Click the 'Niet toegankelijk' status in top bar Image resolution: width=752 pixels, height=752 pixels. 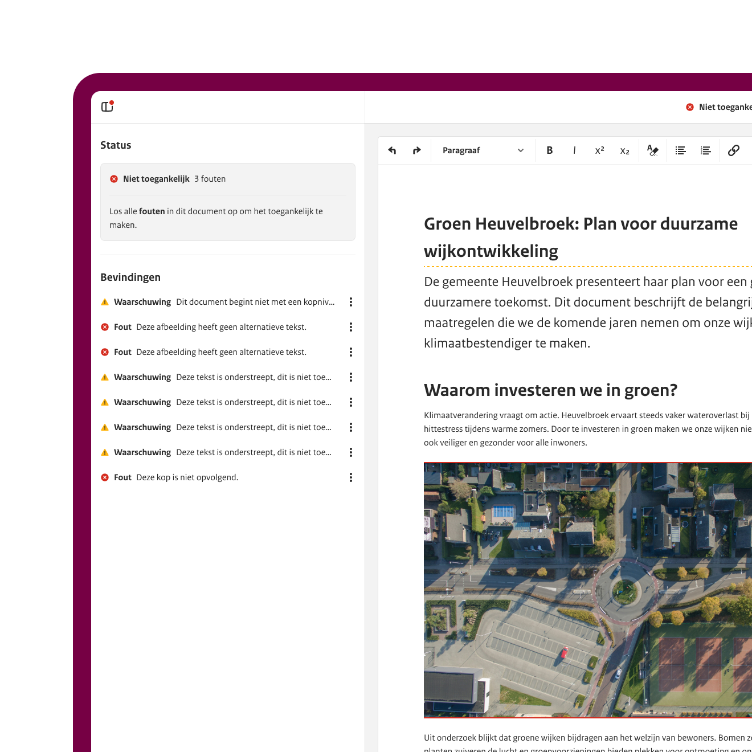point(719,107)
